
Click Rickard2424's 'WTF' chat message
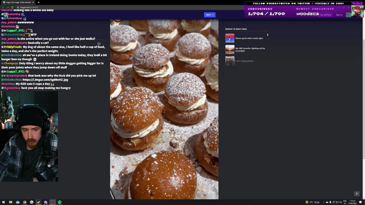[x=34, y=35]
